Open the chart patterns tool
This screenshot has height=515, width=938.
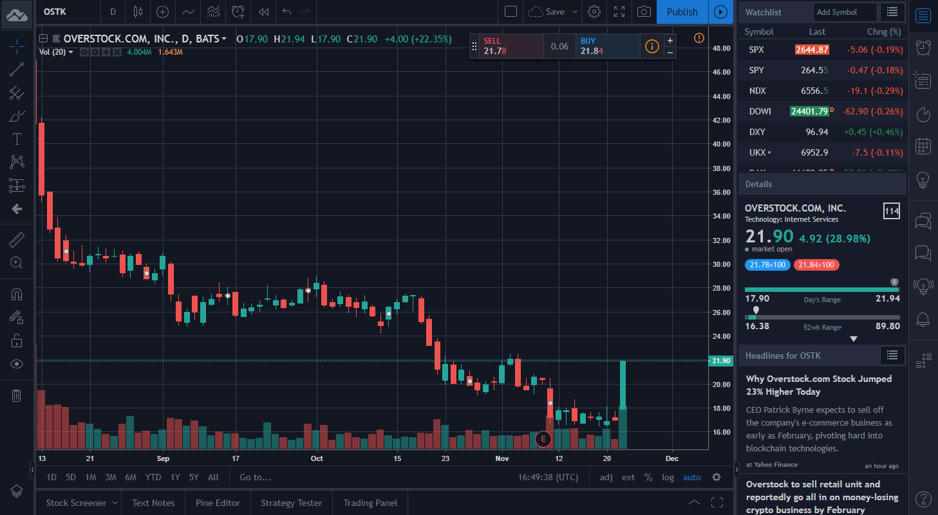pos(17,162)
